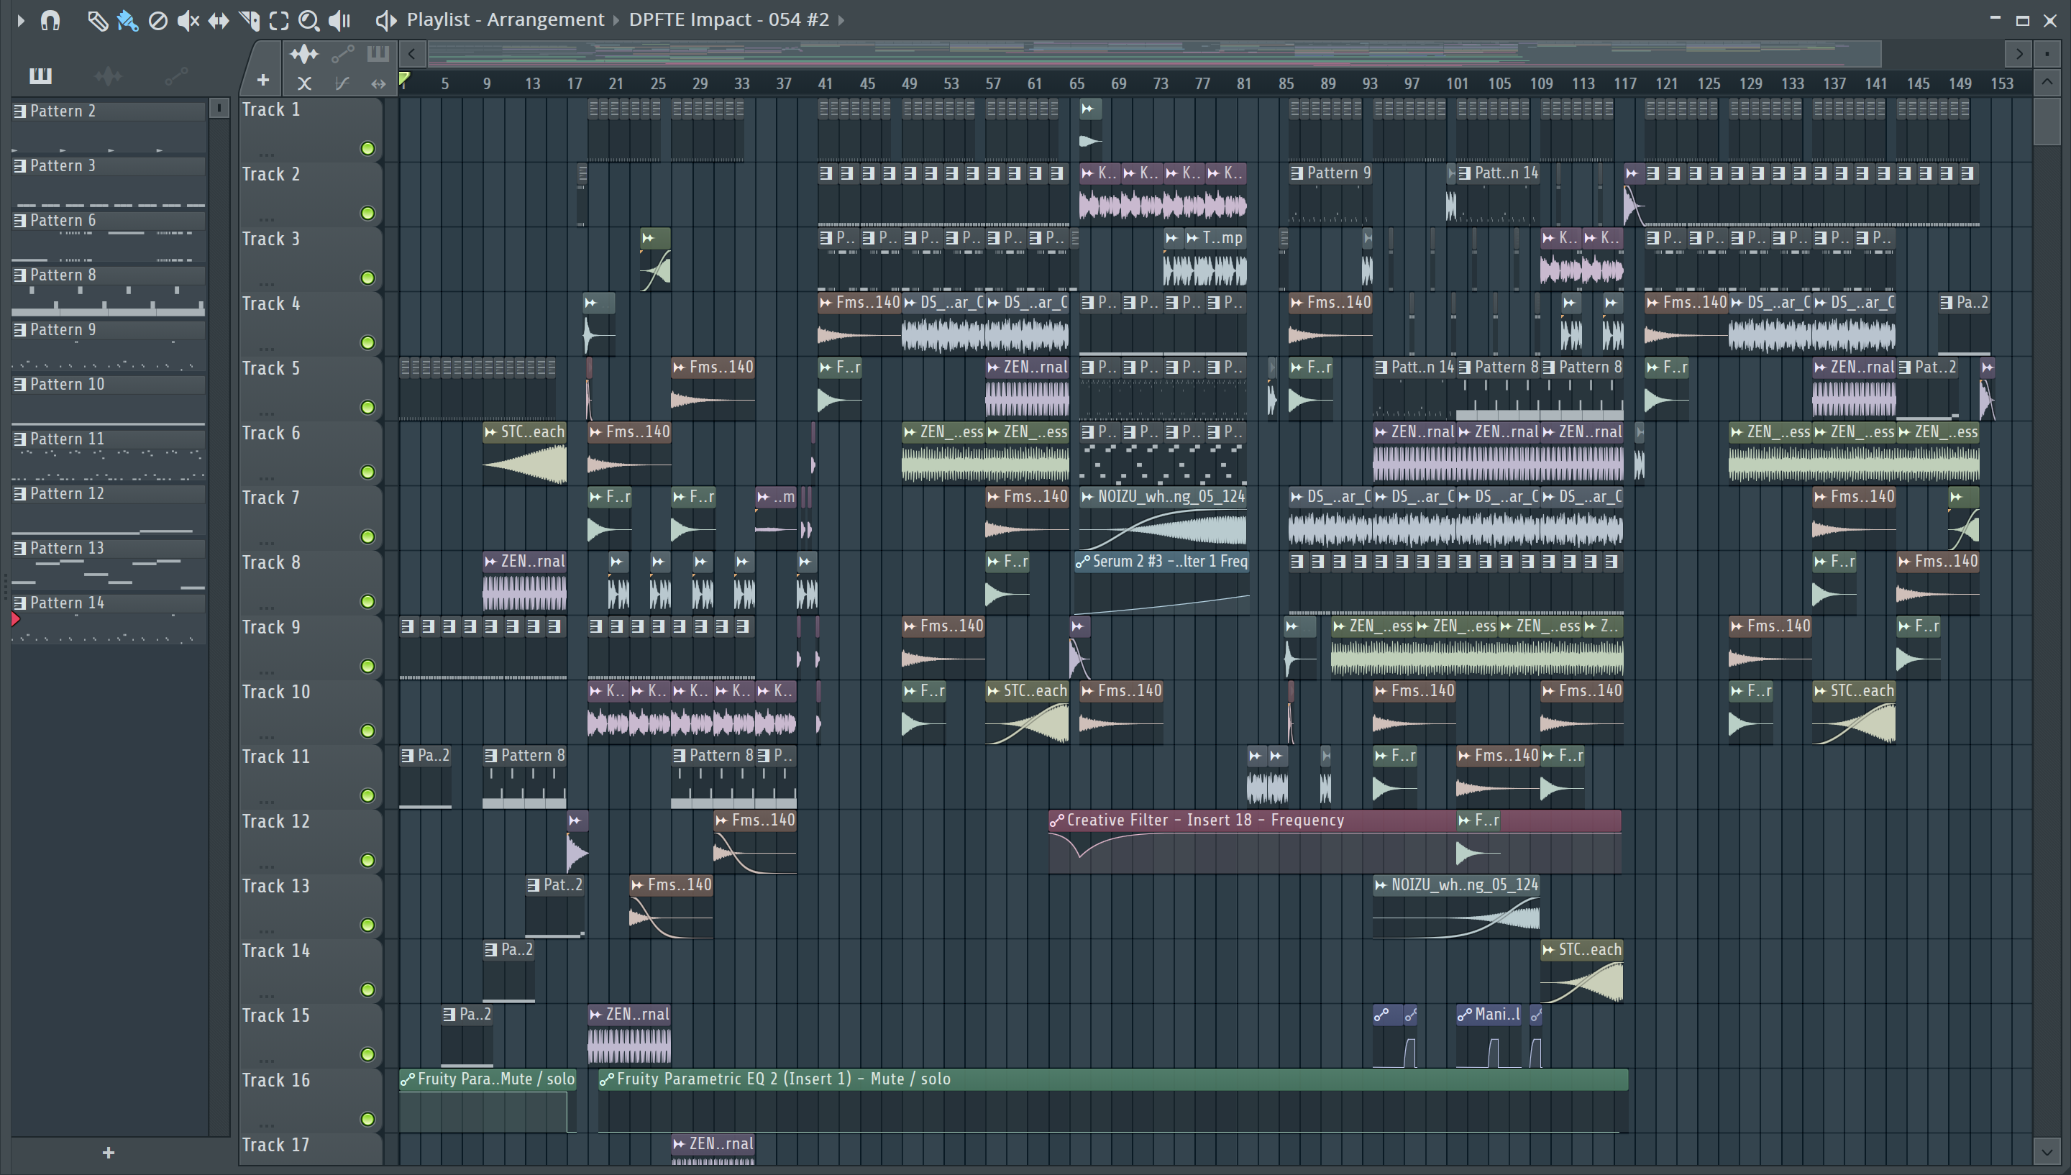Click the crossfade X icon
Viewport: 2071px width, 1175px height.
(304, 83)
